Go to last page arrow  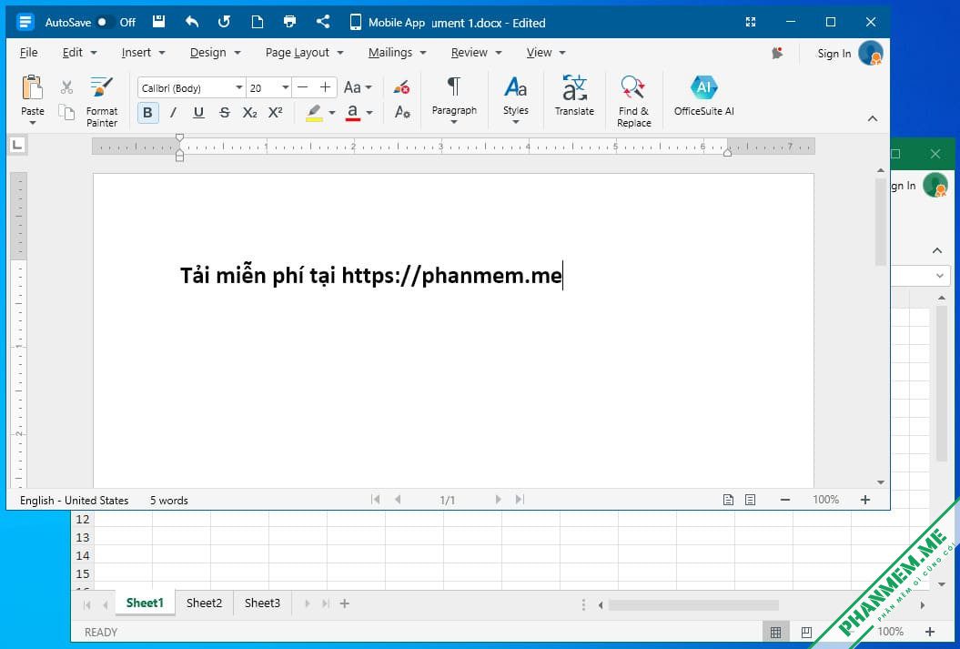520,500
